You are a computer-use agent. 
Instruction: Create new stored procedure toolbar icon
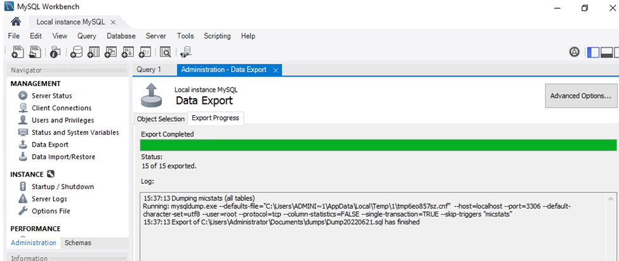click(128, 51)
